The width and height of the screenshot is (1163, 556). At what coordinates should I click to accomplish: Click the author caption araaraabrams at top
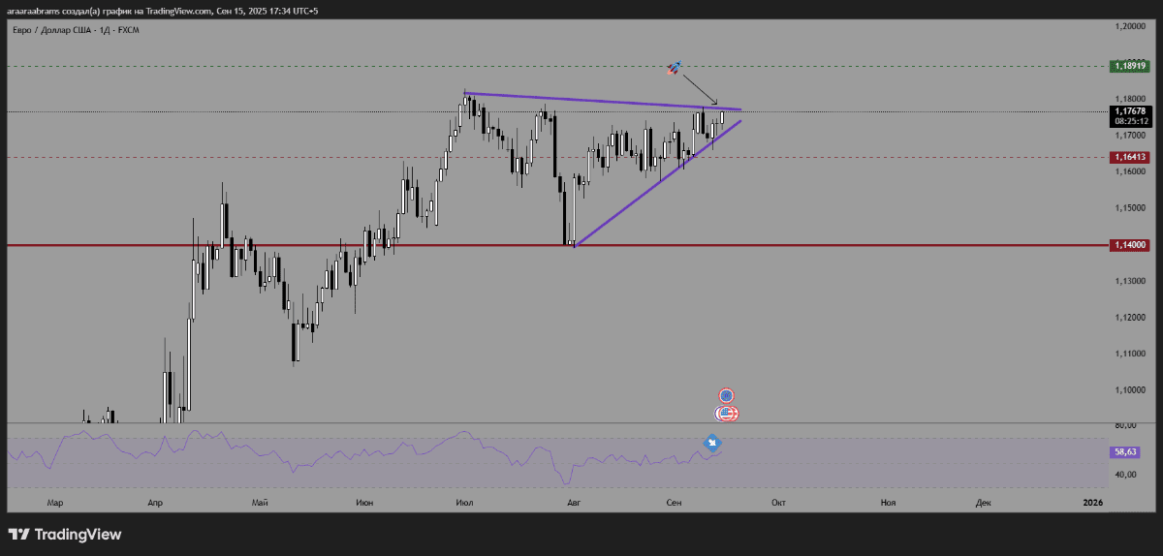click(x=34, y=11)
